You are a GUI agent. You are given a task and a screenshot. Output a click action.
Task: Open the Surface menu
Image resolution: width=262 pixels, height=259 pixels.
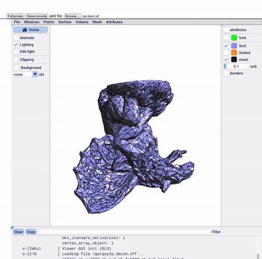65,22
